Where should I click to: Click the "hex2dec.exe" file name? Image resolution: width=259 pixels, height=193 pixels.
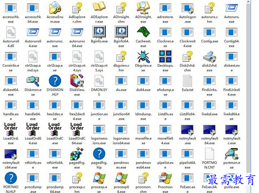coord(55,116)
